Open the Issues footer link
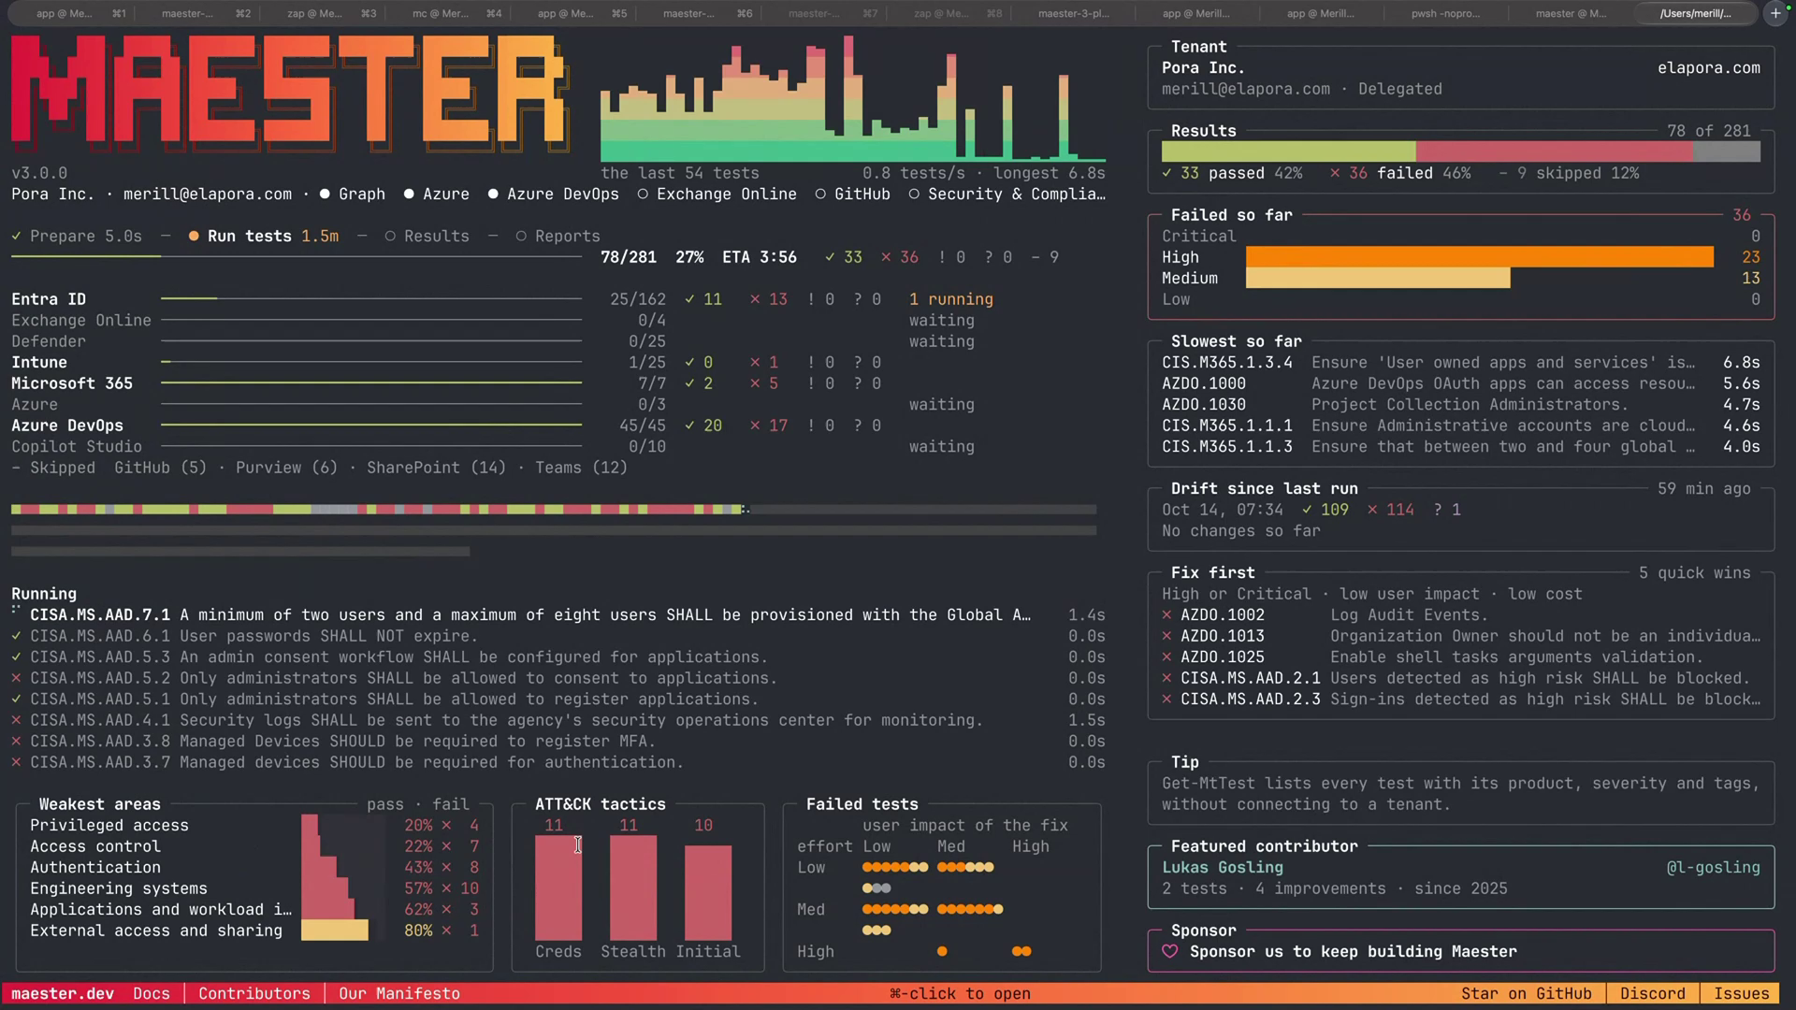 [x=1742, y=993]
